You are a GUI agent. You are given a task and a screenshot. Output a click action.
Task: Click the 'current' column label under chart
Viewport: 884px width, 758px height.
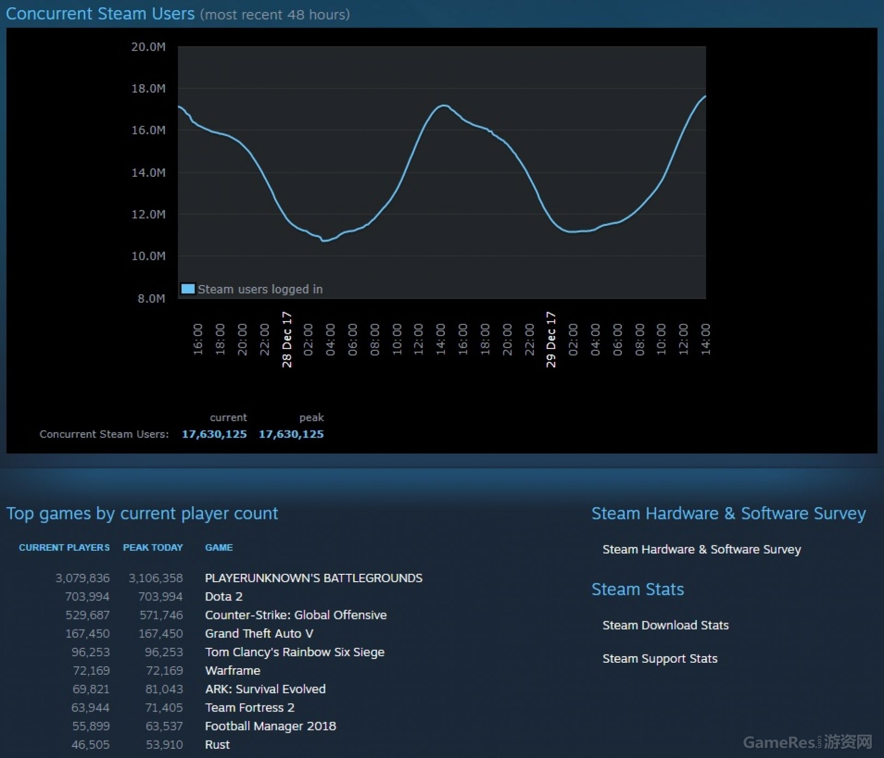coord(228,417)
